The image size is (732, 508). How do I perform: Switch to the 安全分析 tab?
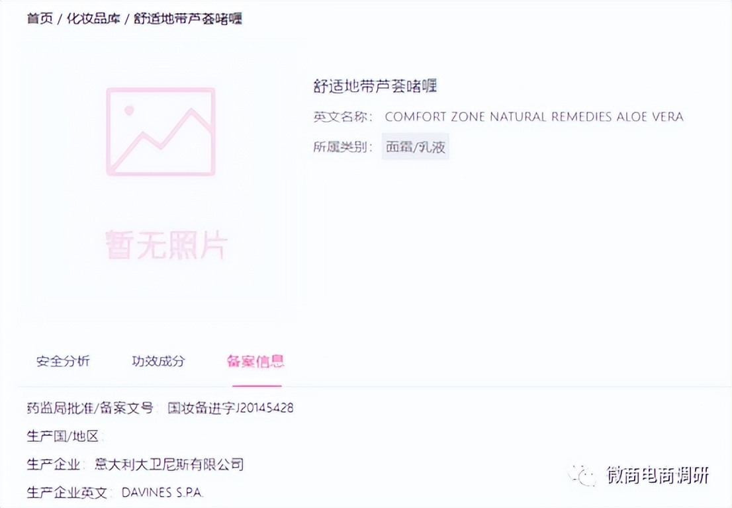coord(65,362)
